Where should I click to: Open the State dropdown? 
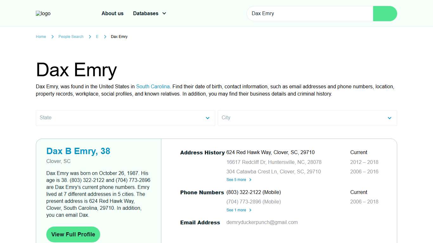125,118
